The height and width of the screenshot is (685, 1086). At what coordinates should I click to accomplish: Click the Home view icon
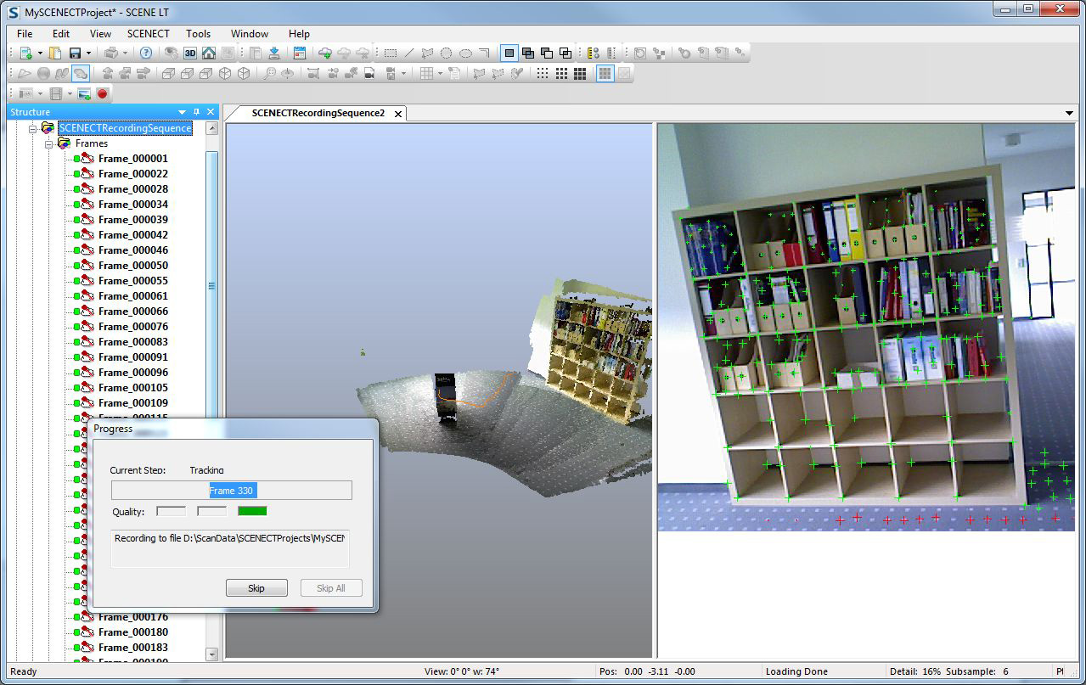pos(208,53)
